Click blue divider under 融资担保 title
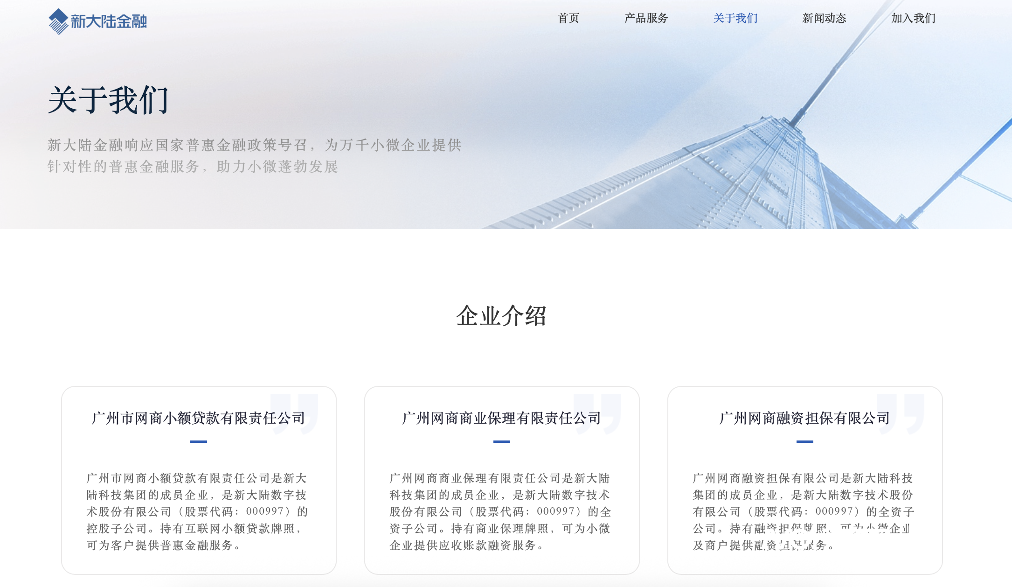 coord(804,441)
